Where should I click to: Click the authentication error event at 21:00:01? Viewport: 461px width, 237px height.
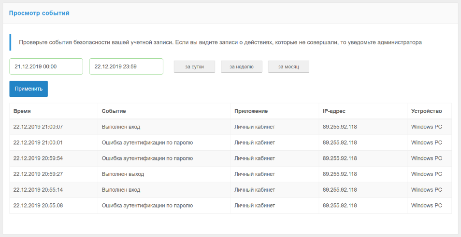click(x=147, y=143)
